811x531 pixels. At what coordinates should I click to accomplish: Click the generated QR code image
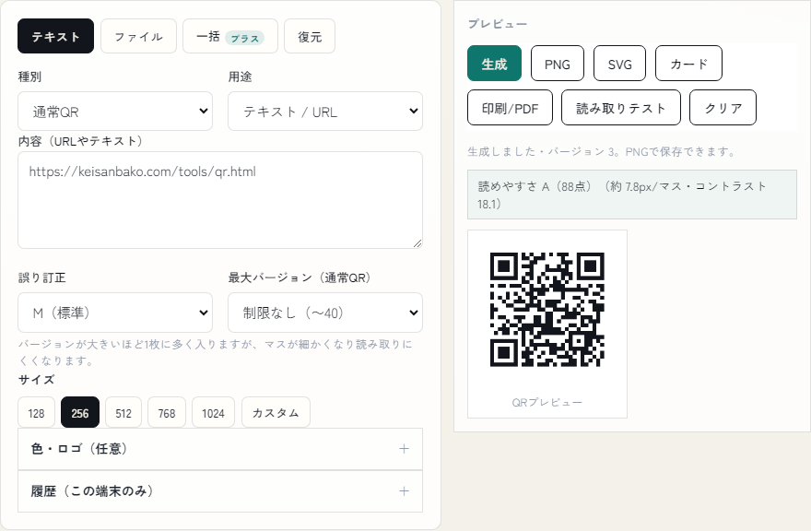[x=547, y=310]
